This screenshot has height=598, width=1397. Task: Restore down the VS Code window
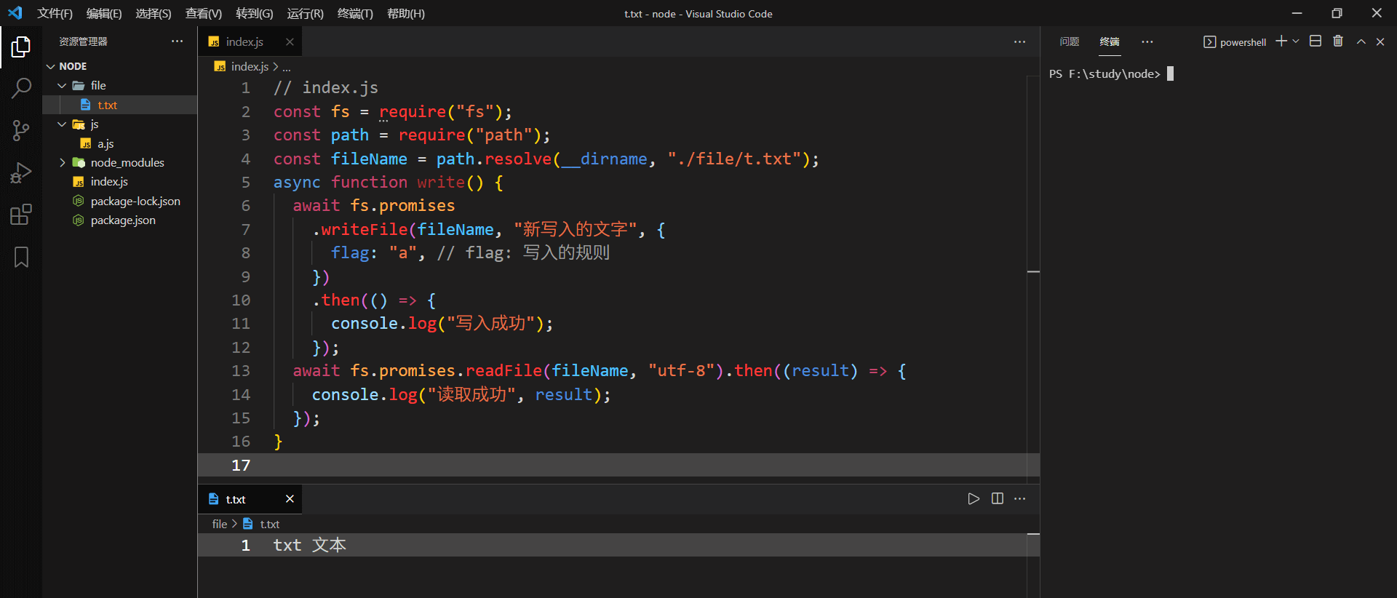[x=1337, y=13]
